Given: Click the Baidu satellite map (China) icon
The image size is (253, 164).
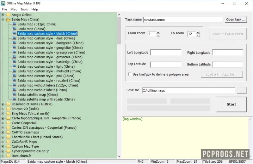Looking at the screenshot, I should pyautogui.click(x=14, y=94).
